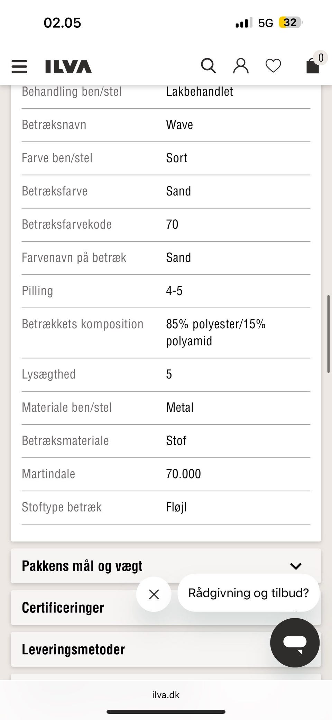Expand the Certificeringer section

[x=63, y=608]
